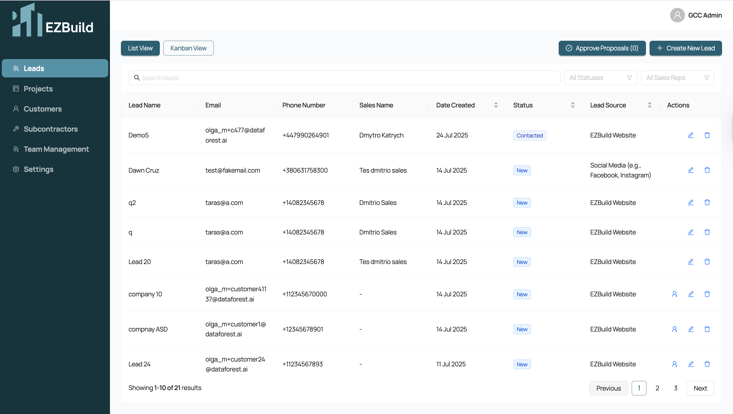733x414 pixels.
Task: Switch to List View
Action: click(140, 48)
